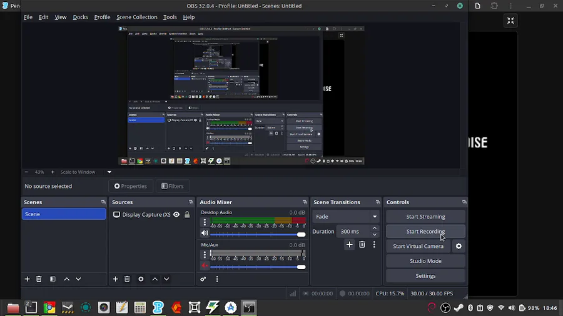Open file manager from taskbar
This screenshot has width=563, height=316.
tap(13, 307)
